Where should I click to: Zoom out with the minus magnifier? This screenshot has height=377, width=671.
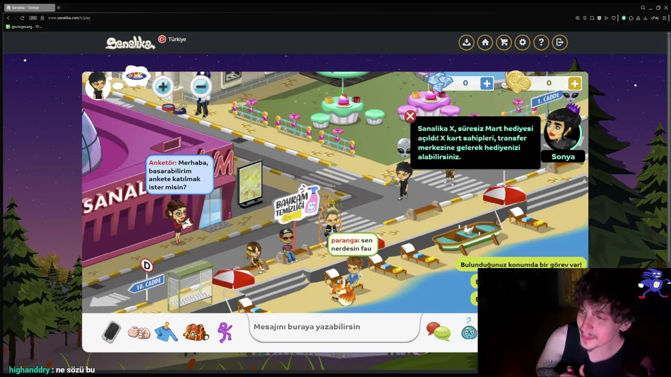(201, 86)
